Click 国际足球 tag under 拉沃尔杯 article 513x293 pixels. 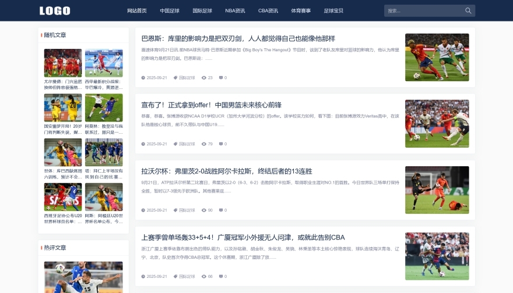(x=187, y=210)
